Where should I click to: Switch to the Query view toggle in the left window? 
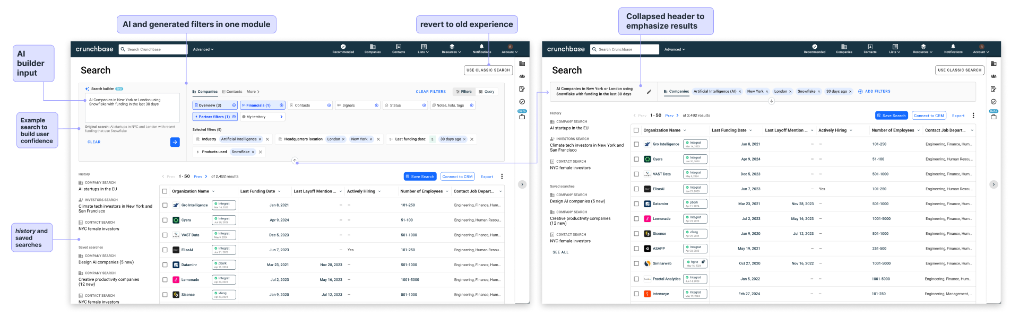pyautogui.click(x=487, y=92)
